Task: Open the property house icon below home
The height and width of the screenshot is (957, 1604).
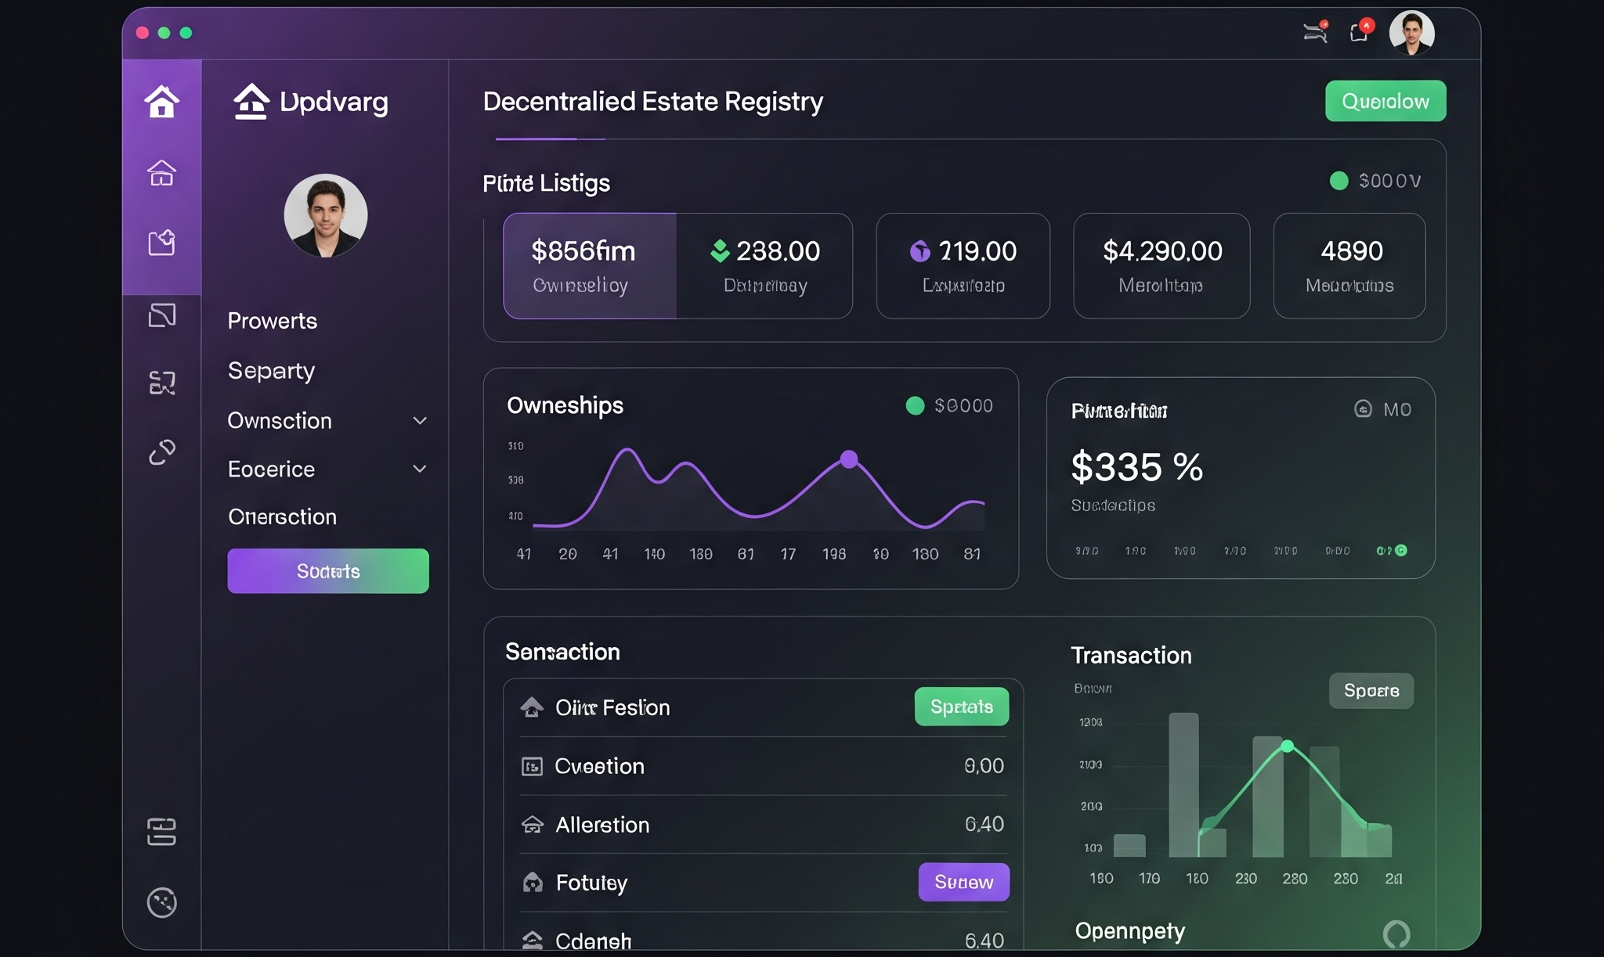Action: tap(161, 174)
